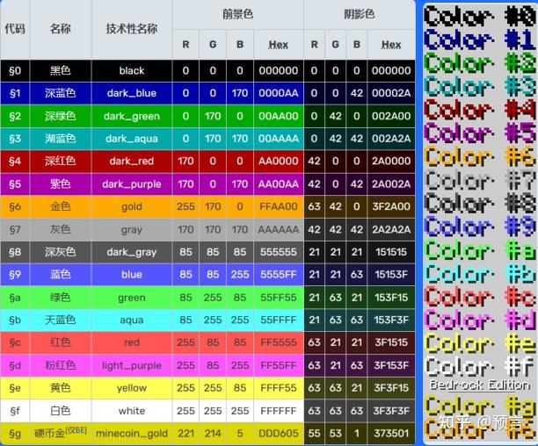Image resolution: width=538 pixels, height=446 pixels.
Task: Select the 黑色 name cell
Action: pos(61,70)
